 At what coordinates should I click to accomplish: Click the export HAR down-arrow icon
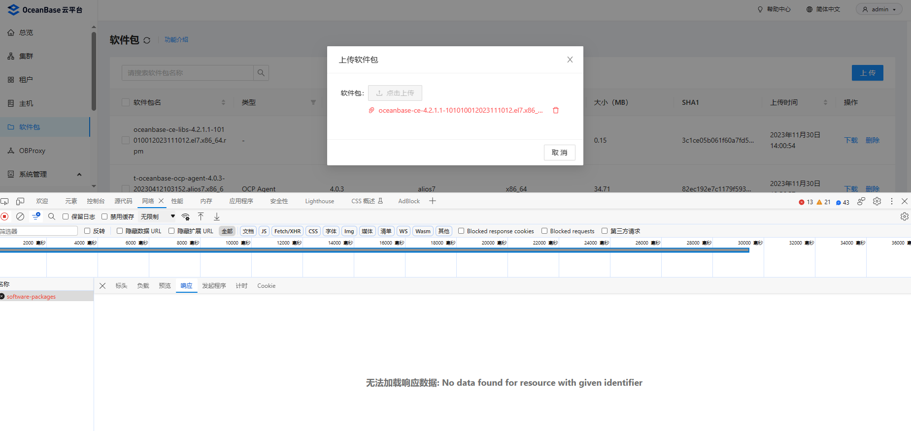click(217, 216)
